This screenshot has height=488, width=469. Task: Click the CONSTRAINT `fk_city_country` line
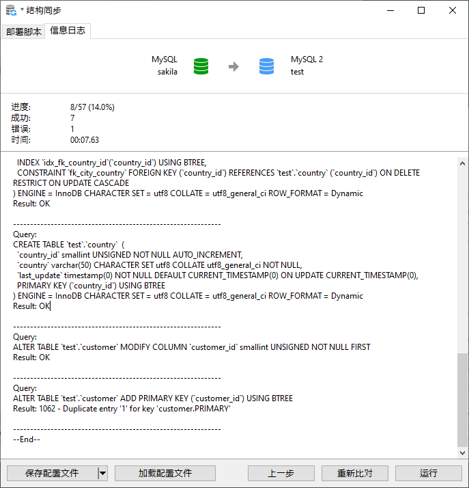218,173
